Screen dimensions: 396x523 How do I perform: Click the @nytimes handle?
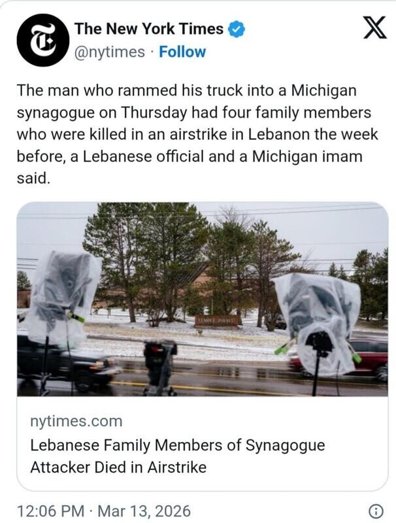click(110, 52)
